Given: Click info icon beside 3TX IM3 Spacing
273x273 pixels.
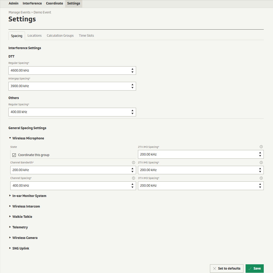Looking at the screenshot, I should 261,178.
